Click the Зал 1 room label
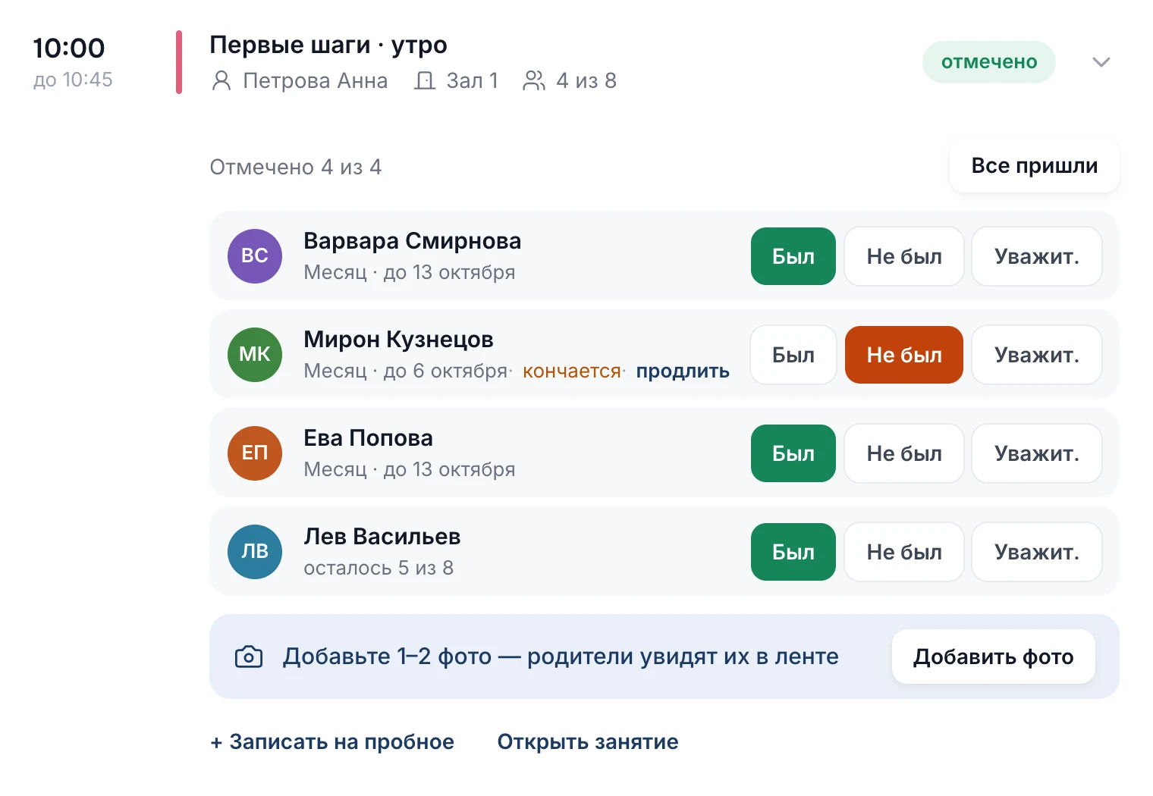 pyautogui.click(x=473, y=80)
